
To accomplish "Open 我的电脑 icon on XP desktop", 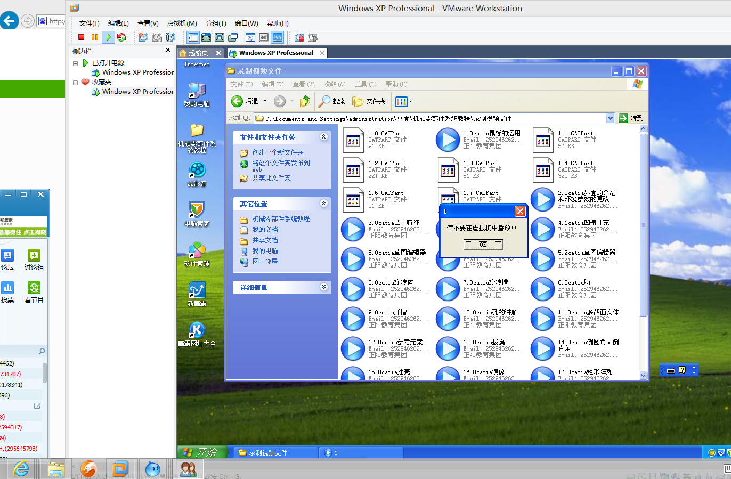I will point(197,95).
